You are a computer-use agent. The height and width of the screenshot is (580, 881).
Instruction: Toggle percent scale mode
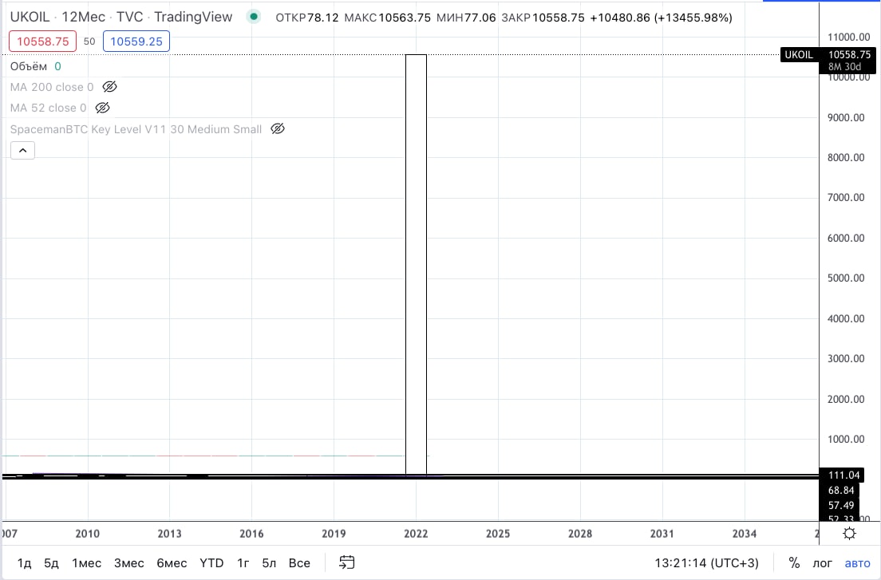tap(794, 562)
